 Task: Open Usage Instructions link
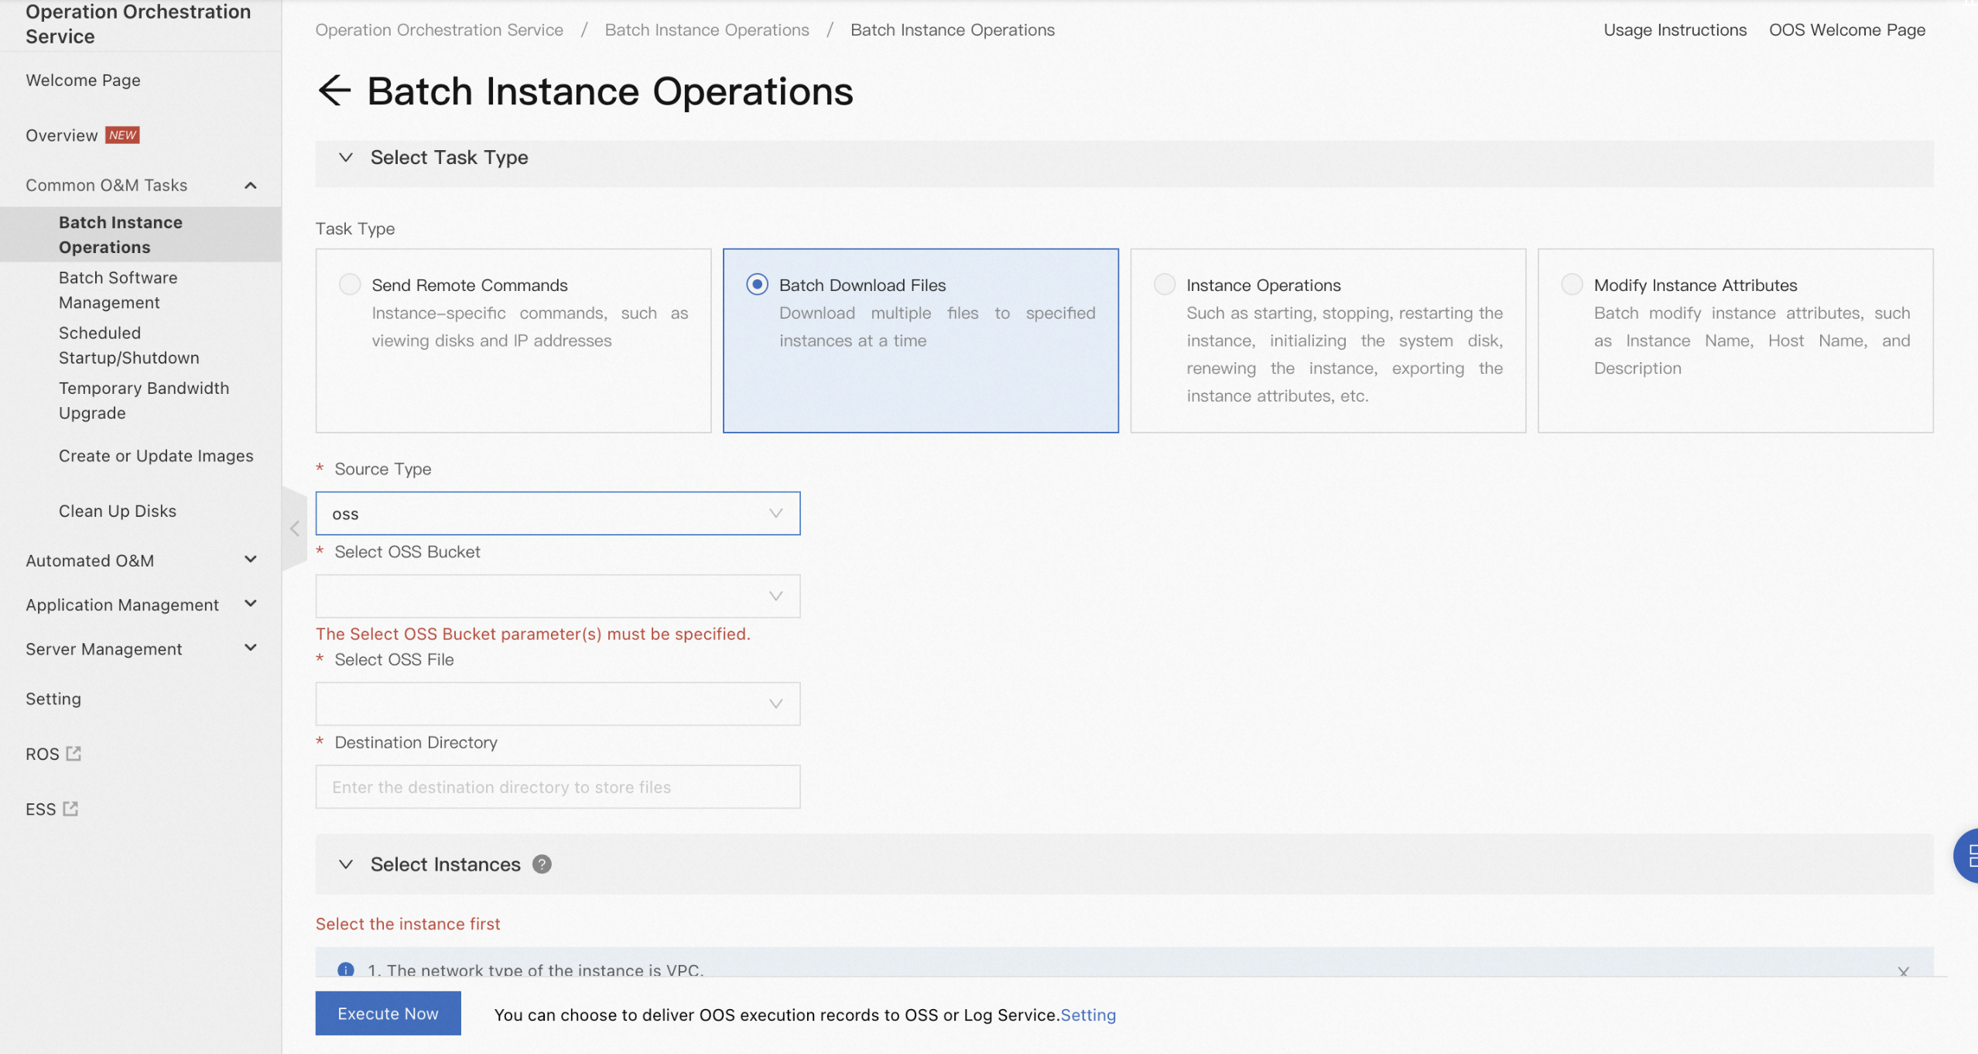(x=1675, y=29)
